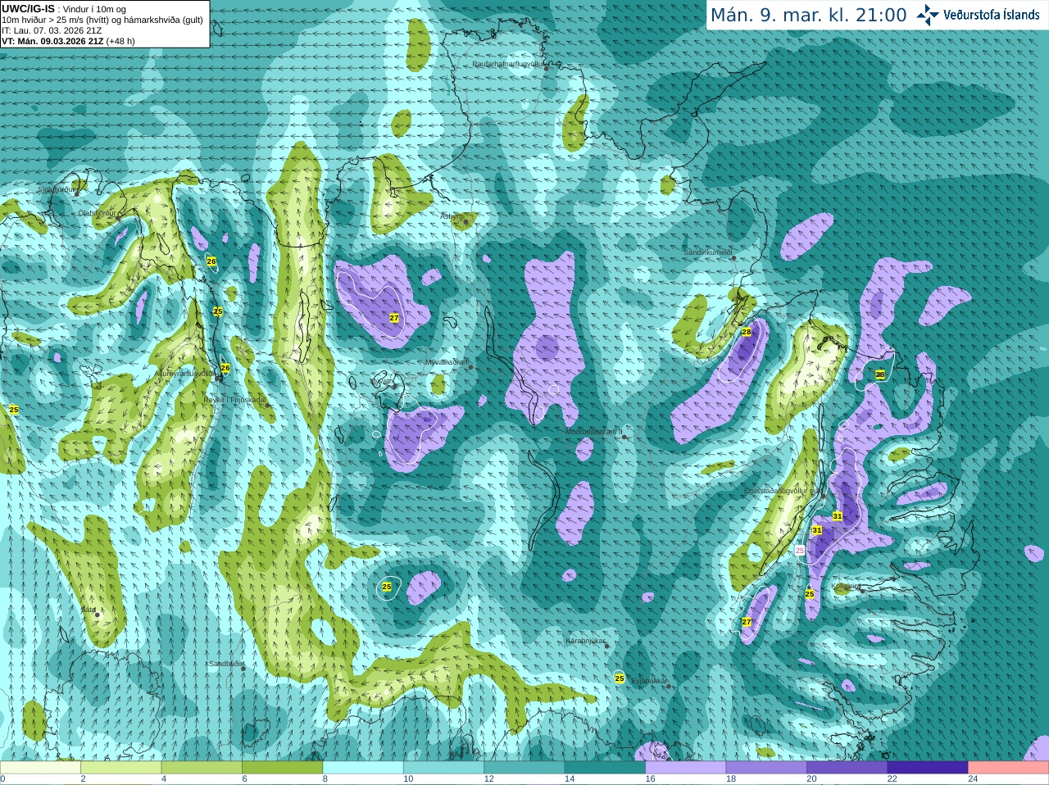Click the Reykir í Fnjóskadal station label
Viewport: 1049px width, 785px height.
(234, 400)
